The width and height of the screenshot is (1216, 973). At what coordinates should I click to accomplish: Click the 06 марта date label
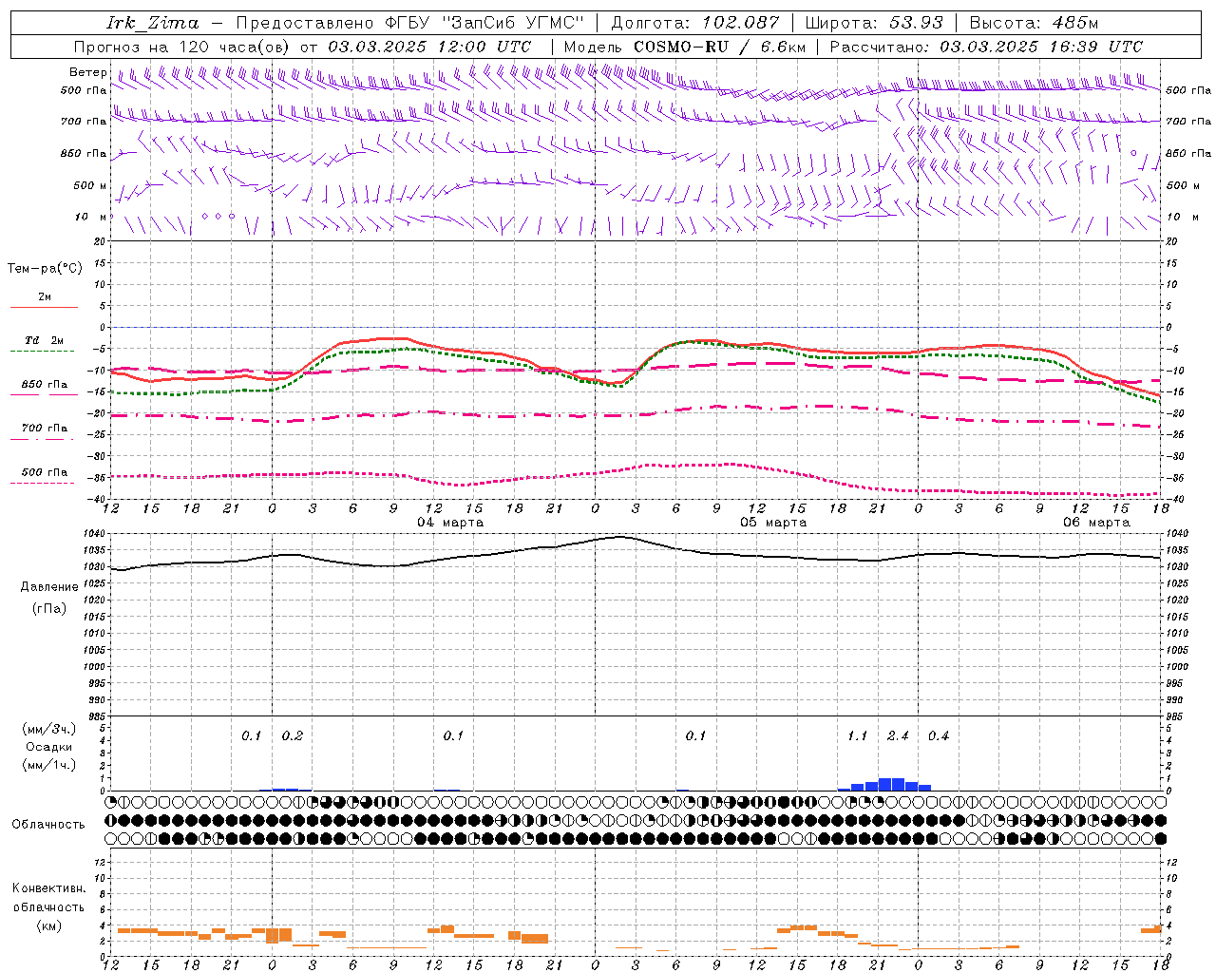(1096, 522)
